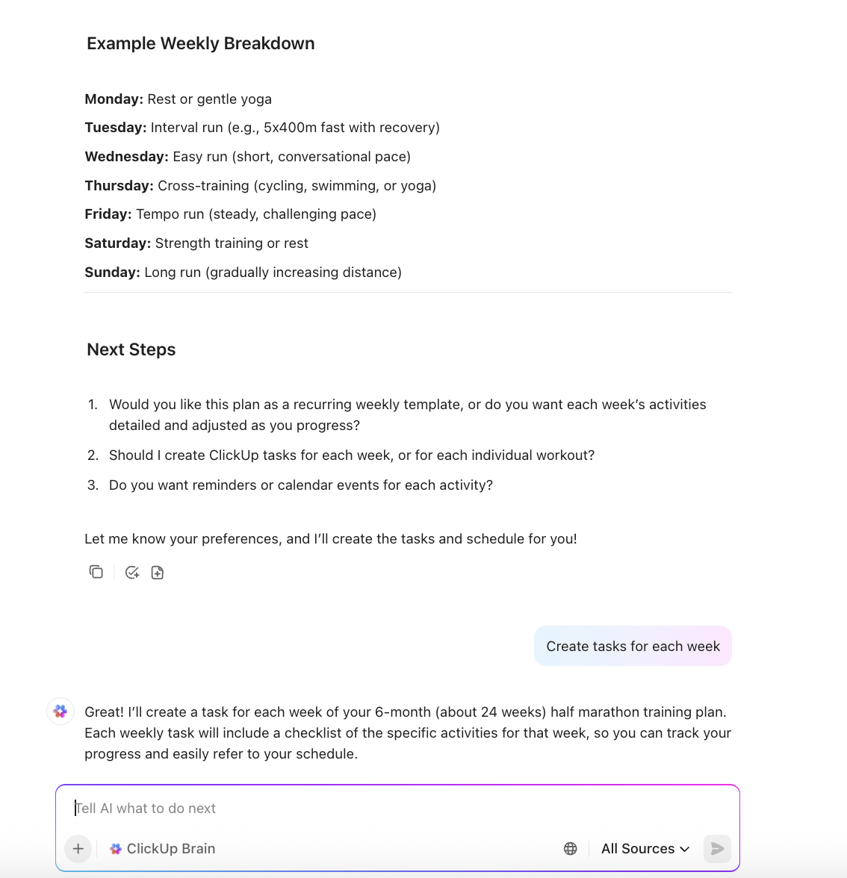This screenshot has width=847, height=878.
Task: Select the ClickUp Brain flower icon
Action: pyautogui.click(x=116, y=849)
